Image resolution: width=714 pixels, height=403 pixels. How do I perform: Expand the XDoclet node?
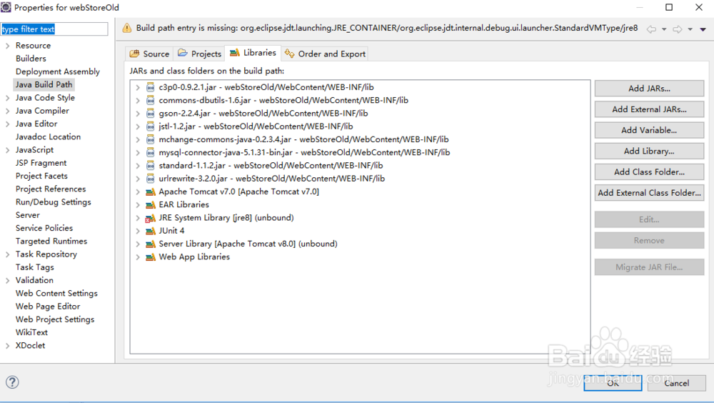coord(7,346)
